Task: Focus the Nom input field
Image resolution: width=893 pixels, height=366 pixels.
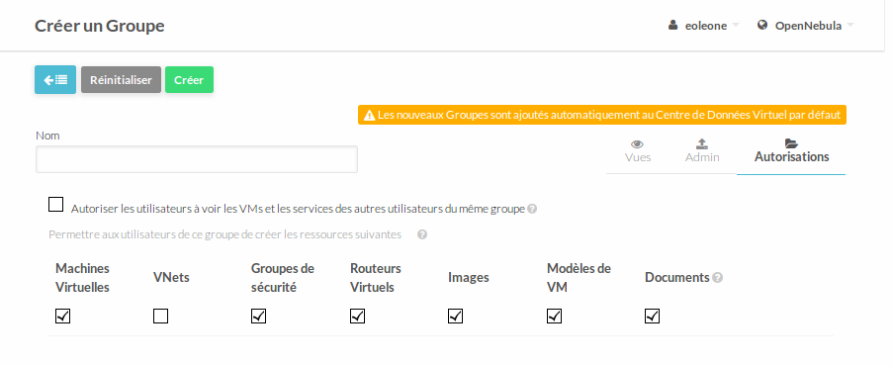Action: (x=197, y=159)
